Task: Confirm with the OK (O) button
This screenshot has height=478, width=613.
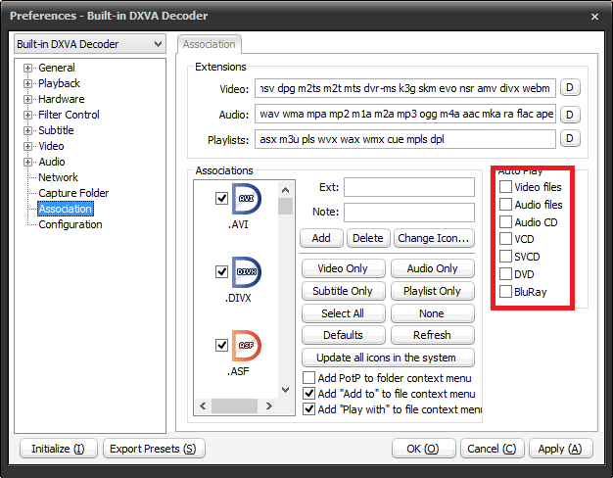Action: (x=423, y=449)
